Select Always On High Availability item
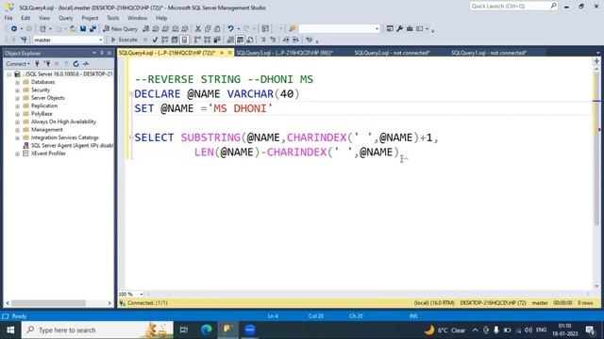This screenshot has width=604, height=339. [x=63, y=121]
